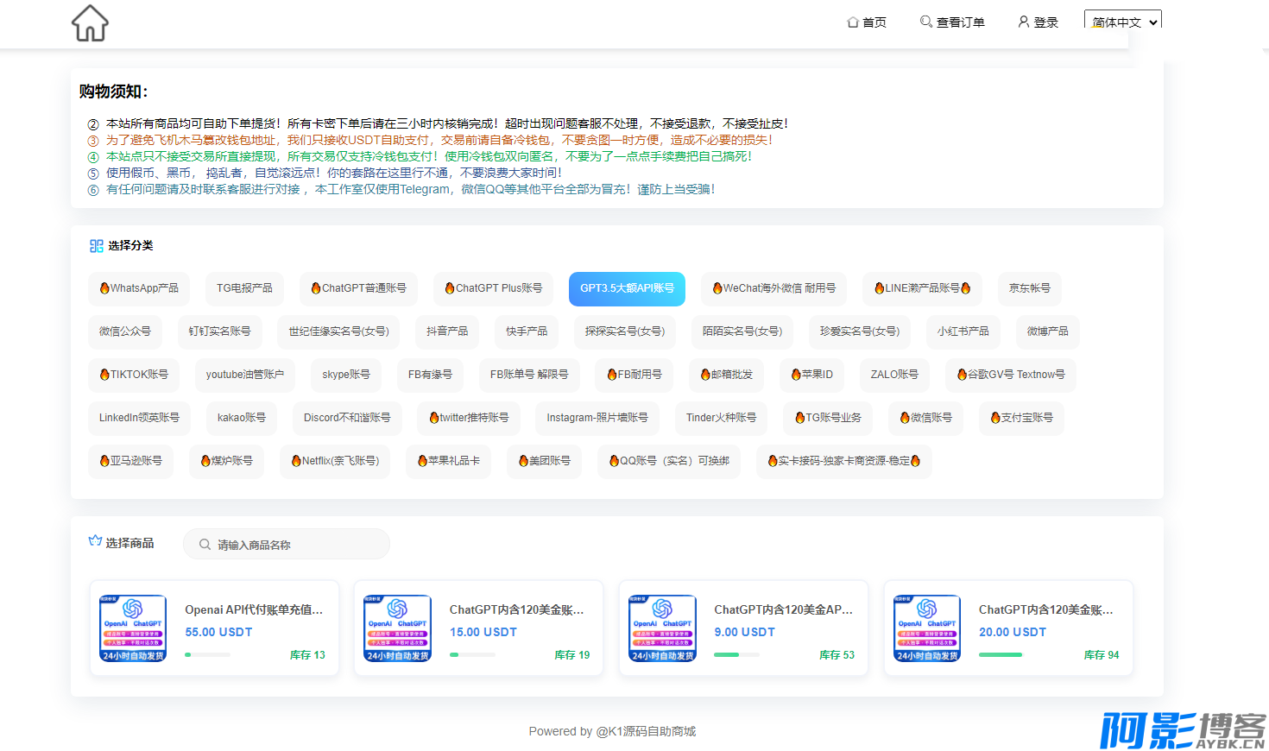Open the 支付宝账号 category
This screenshot has height=751, width=1269.
click(1022, 418)
